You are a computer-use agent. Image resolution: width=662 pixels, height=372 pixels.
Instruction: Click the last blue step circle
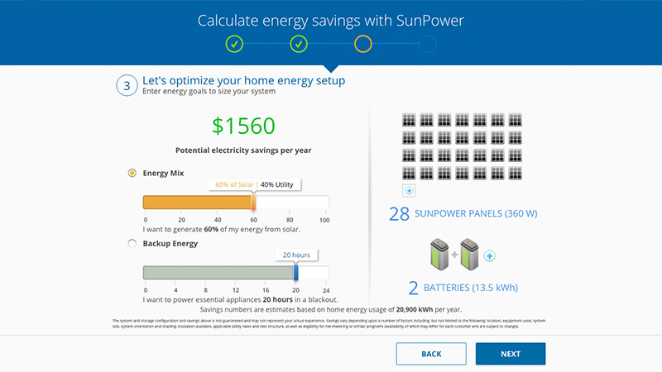[427, 44]
